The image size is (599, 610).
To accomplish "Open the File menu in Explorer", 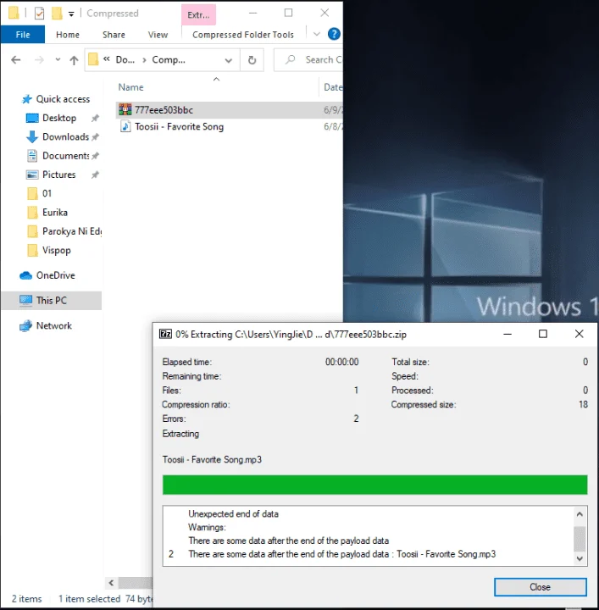I will [x=23, y=35].
